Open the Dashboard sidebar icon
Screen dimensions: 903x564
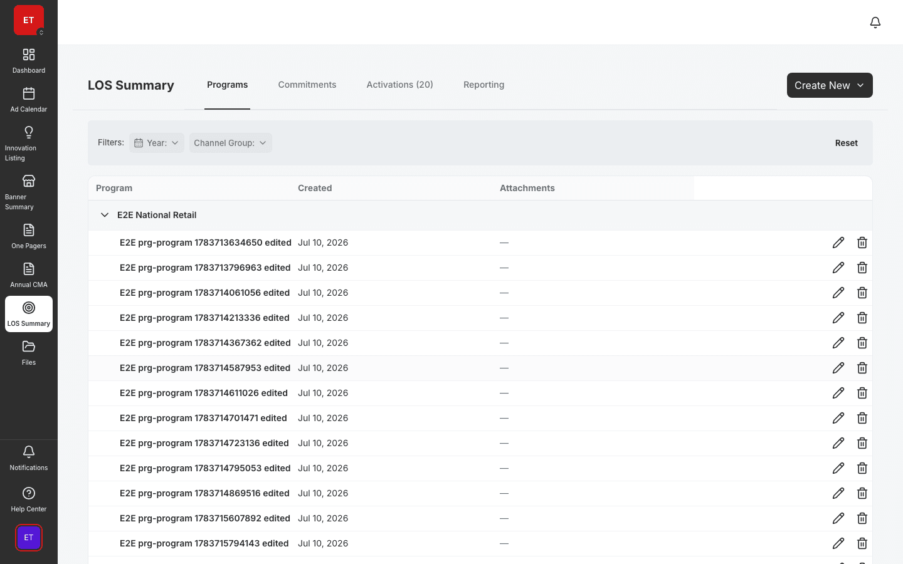pyautogui.click(x=29, y=61)
